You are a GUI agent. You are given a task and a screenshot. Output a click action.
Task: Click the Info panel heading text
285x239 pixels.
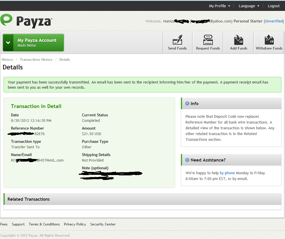(194, 103)
